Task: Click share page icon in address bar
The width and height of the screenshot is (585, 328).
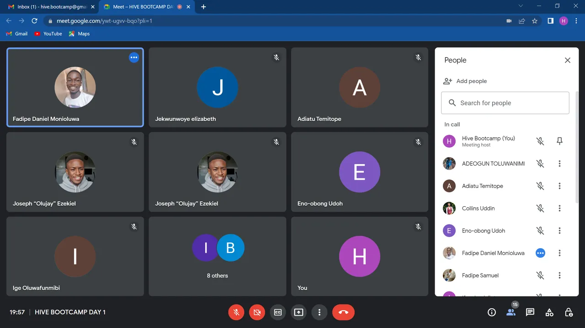Action: point(522,21)
